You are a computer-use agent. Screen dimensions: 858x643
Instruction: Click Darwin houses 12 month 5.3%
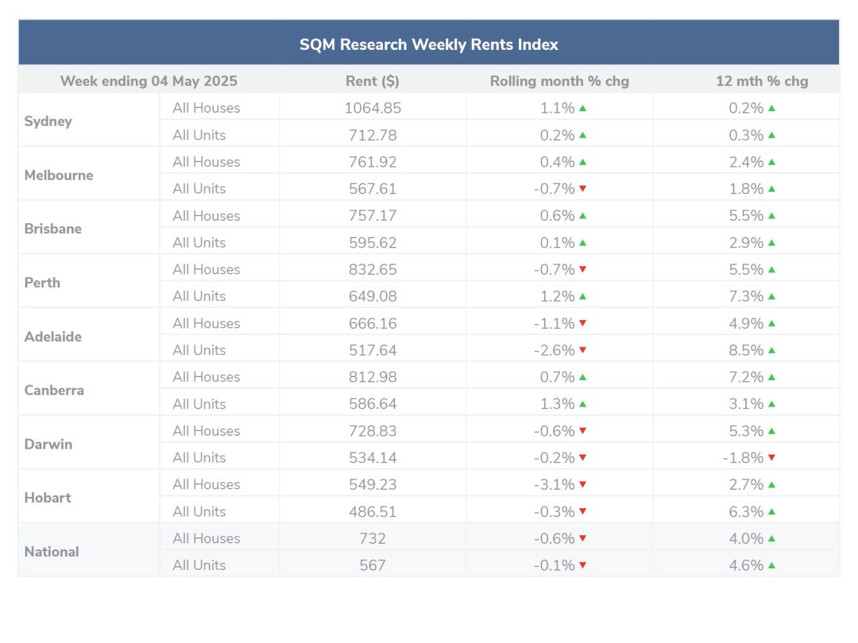[746, 431]
